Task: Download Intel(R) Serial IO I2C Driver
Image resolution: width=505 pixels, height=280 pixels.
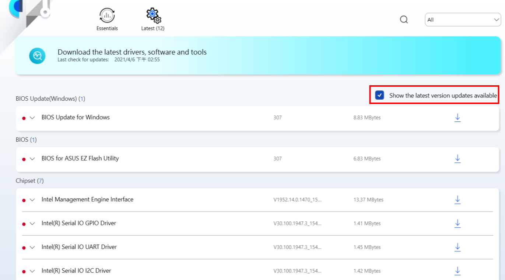Action: coord(457,270)
